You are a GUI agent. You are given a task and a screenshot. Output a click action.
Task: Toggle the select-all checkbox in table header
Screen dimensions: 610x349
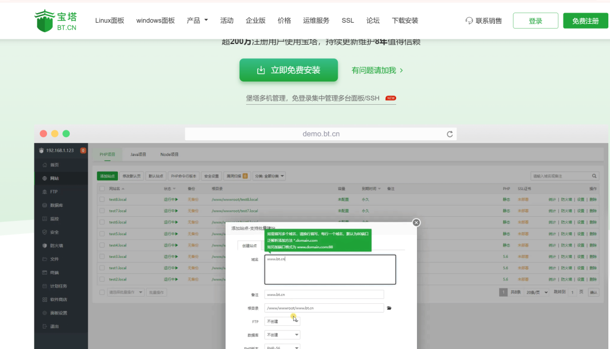coord(102,188)
